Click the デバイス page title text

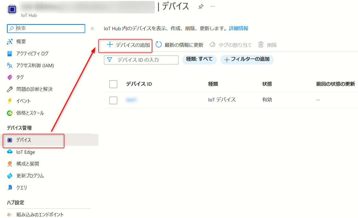pos(175,6)
